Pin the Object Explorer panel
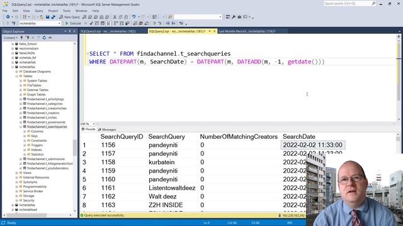Screen dimensions: 403x226 (70, 31)
